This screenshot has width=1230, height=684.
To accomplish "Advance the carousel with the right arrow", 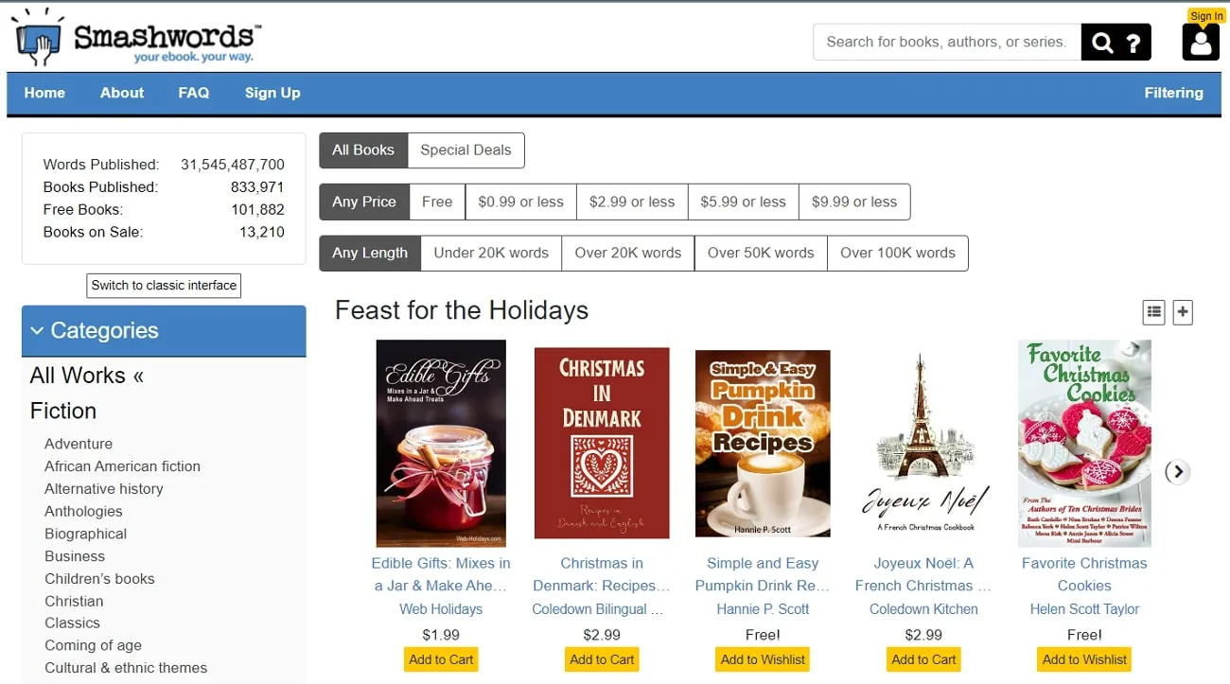I will click(x=1178, y=471).
